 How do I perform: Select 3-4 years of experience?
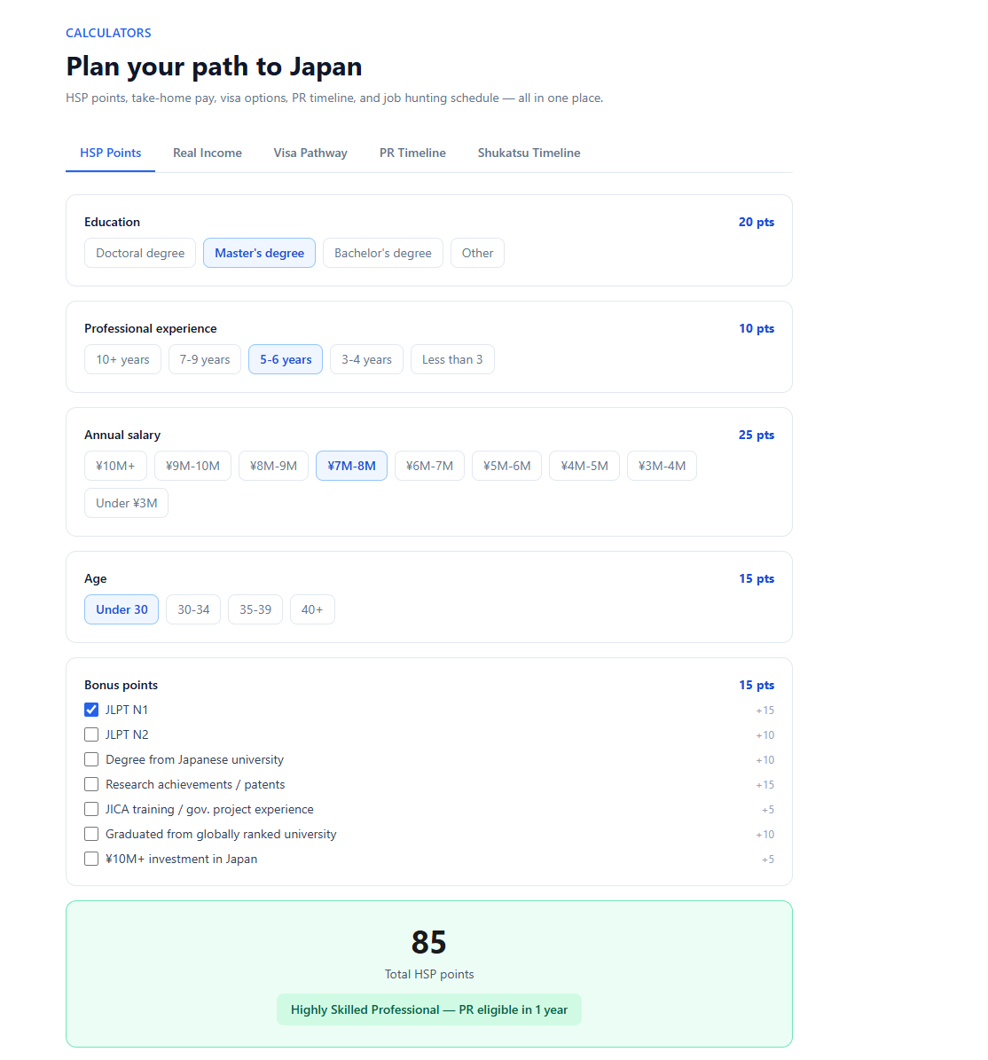pos(366,359)
